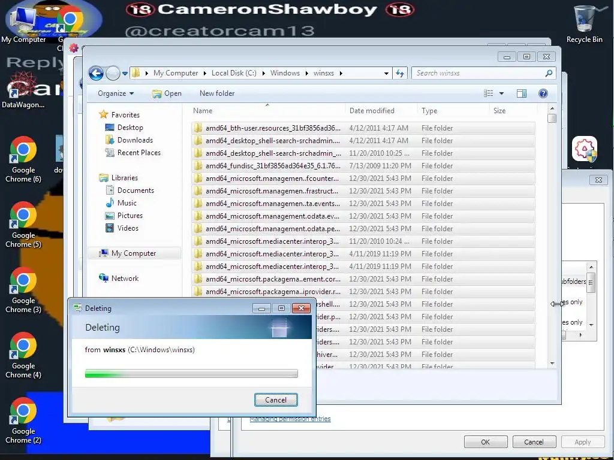Click the Deleting progress bar
Image resolution: width=614 pixels, height=460 pixels.
click(191, 374)
